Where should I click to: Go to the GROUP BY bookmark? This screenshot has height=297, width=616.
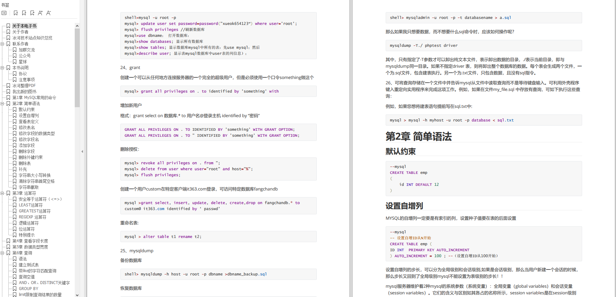tap(28, 289)
